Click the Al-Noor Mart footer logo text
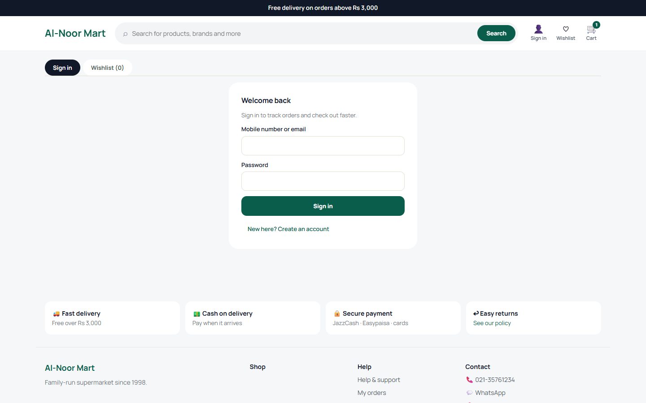Image resolution: width=646 pixels, height=403 pixels. point(70,368)
